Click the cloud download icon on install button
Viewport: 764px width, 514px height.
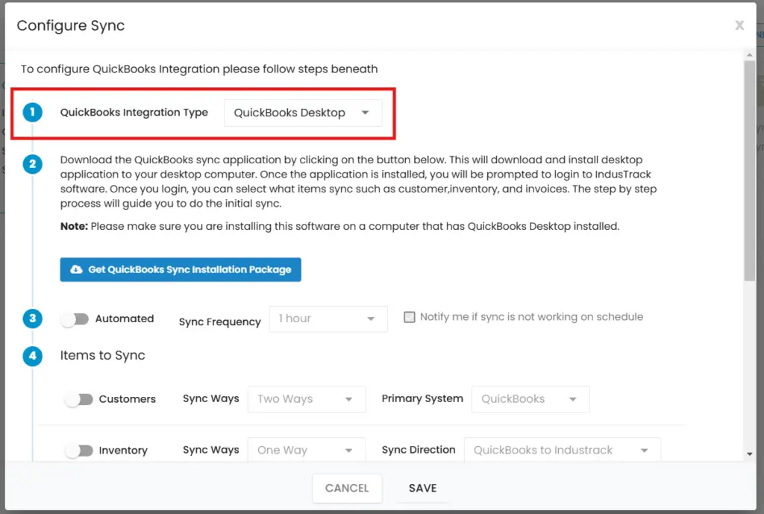pyautogui.click(x=77, y=269)
